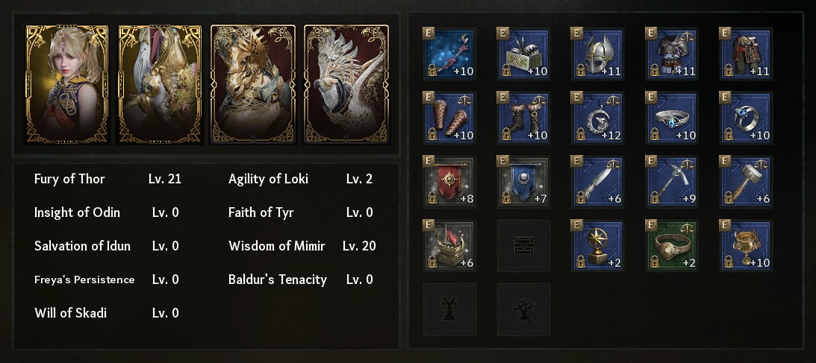This screenshot has width=816, height=363.
Task: Select the +8 red banner item
Action: tap(449, 182)
